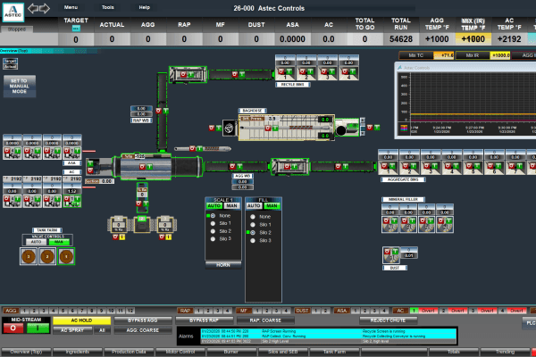Switch to the Ingredients tab
Screen dimensions: 536x357
[78, 352]
